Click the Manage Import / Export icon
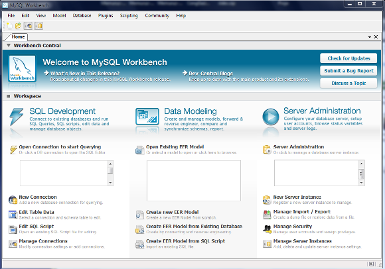The image size is (385, 269). click(267, 215)
